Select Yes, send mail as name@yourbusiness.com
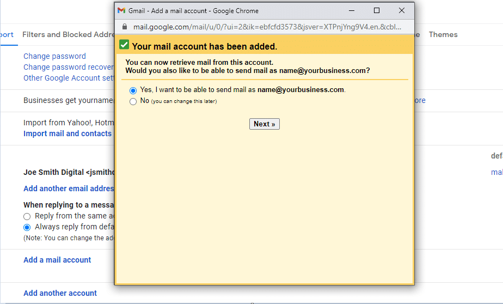The image size is (503, 304). pos(133,90)
